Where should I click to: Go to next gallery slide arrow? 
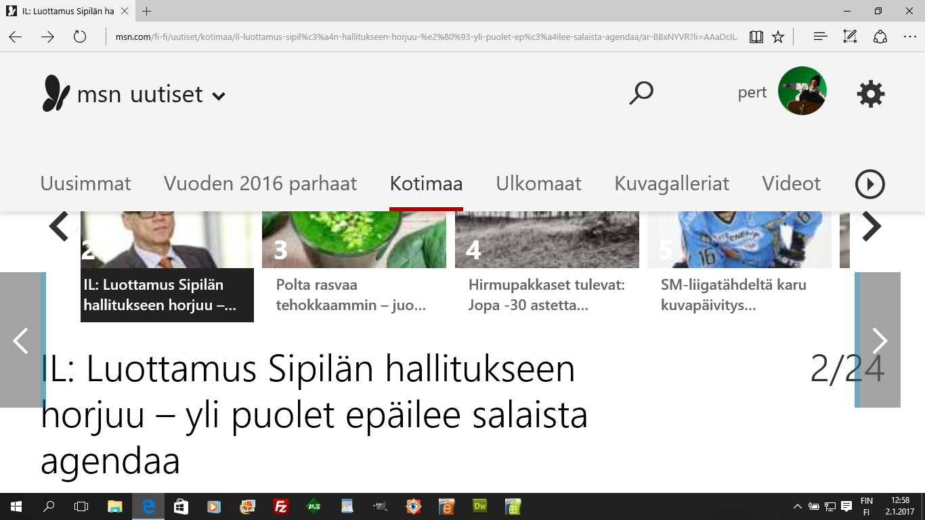coord(878,340)
